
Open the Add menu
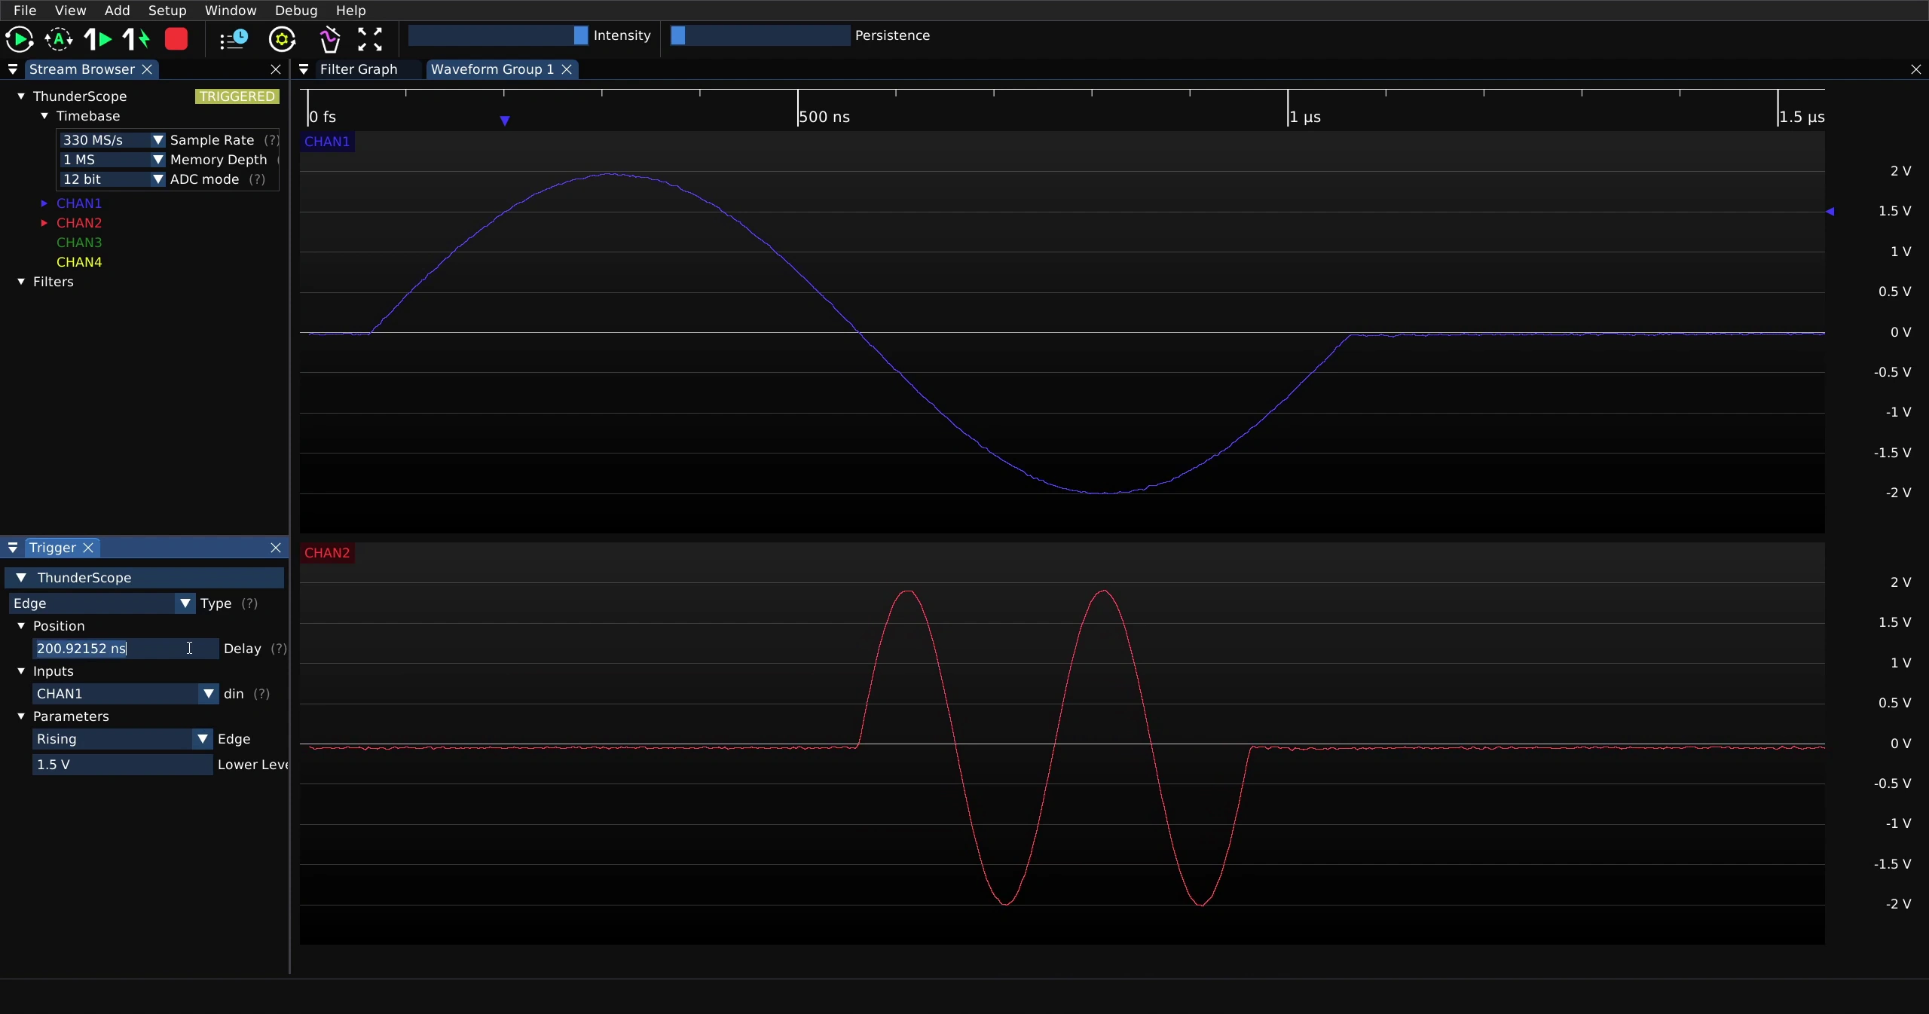(x=117, y=11)
